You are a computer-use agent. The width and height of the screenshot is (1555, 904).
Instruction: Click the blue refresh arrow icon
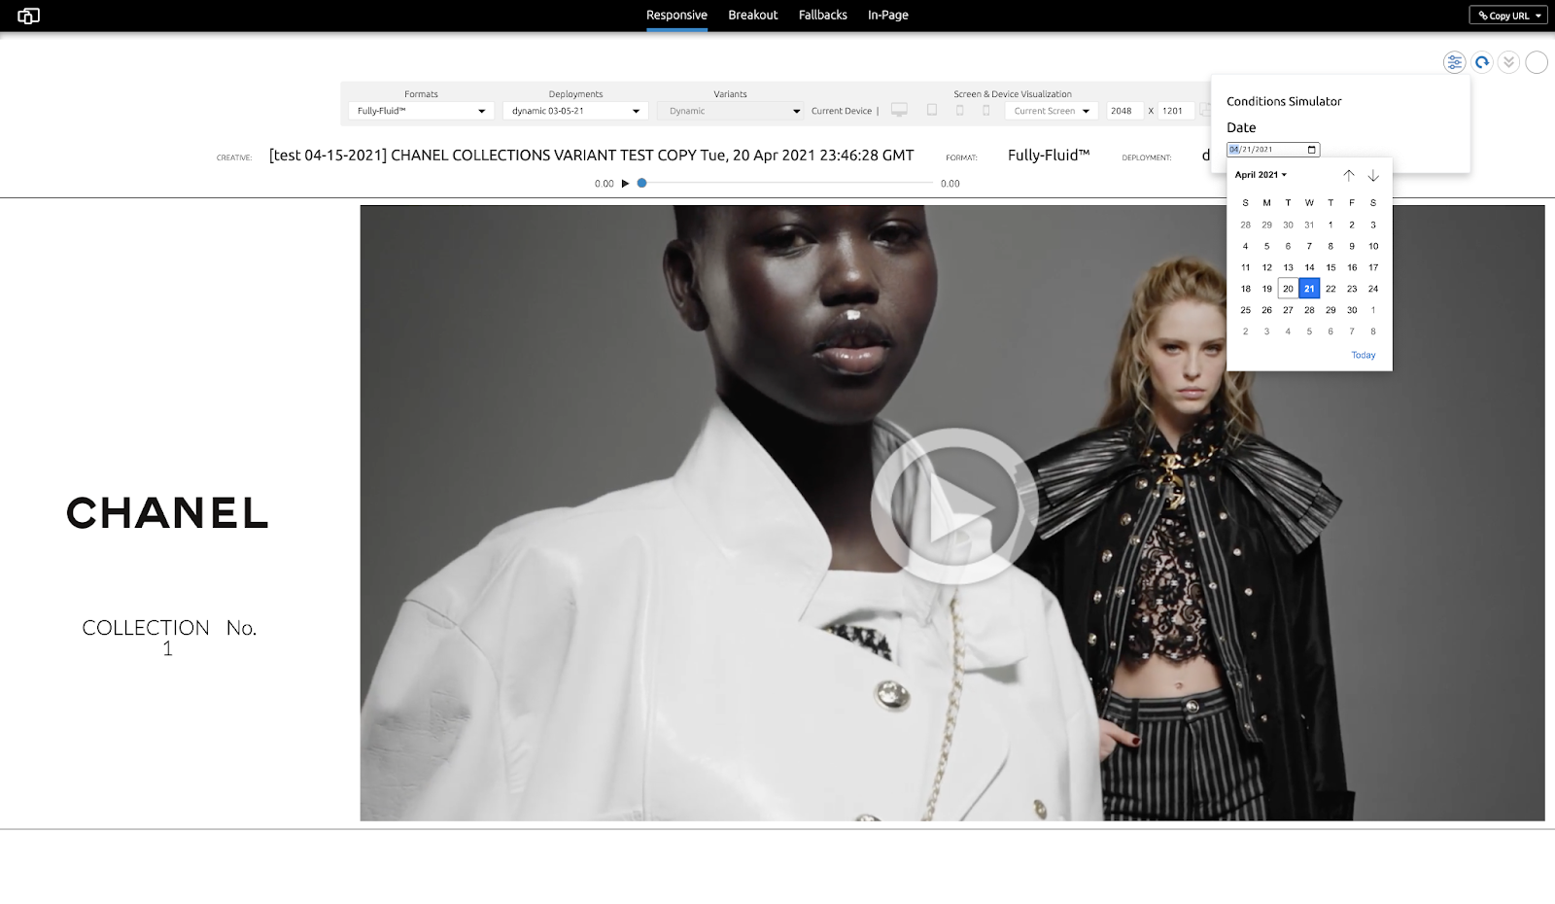click(x=1481, y=62)
